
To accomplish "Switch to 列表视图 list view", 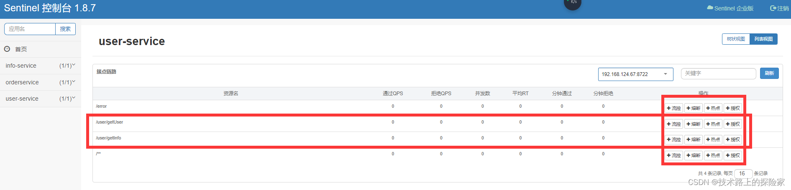I will tap(763, 39).
